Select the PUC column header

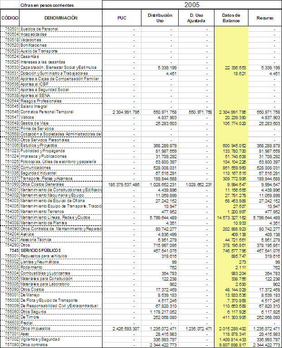tap(122, 18)
